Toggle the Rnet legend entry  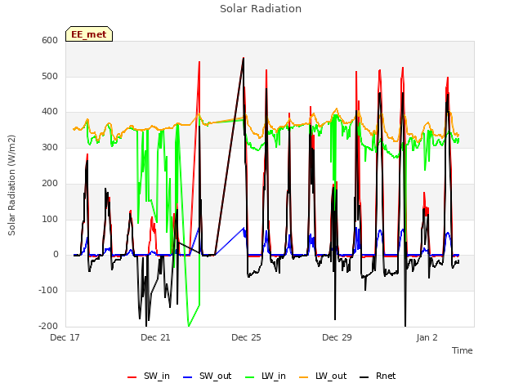(x=378, y=376)
